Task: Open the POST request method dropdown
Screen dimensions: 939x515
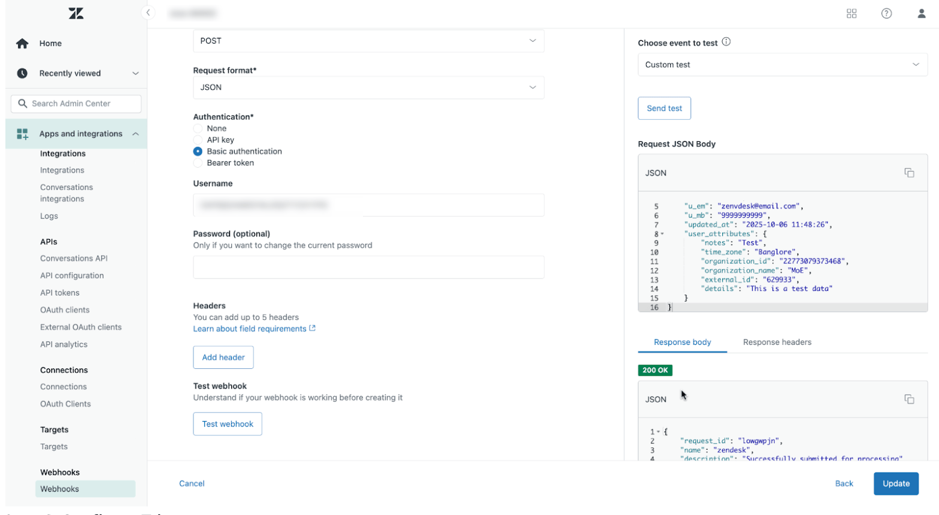Action: (x=368, y=41)
